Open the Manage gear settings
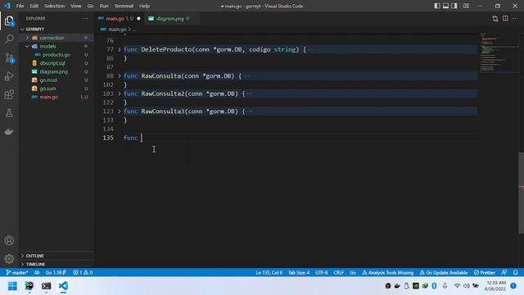Viewport: 524px width, 295px height. coord(9,259)
